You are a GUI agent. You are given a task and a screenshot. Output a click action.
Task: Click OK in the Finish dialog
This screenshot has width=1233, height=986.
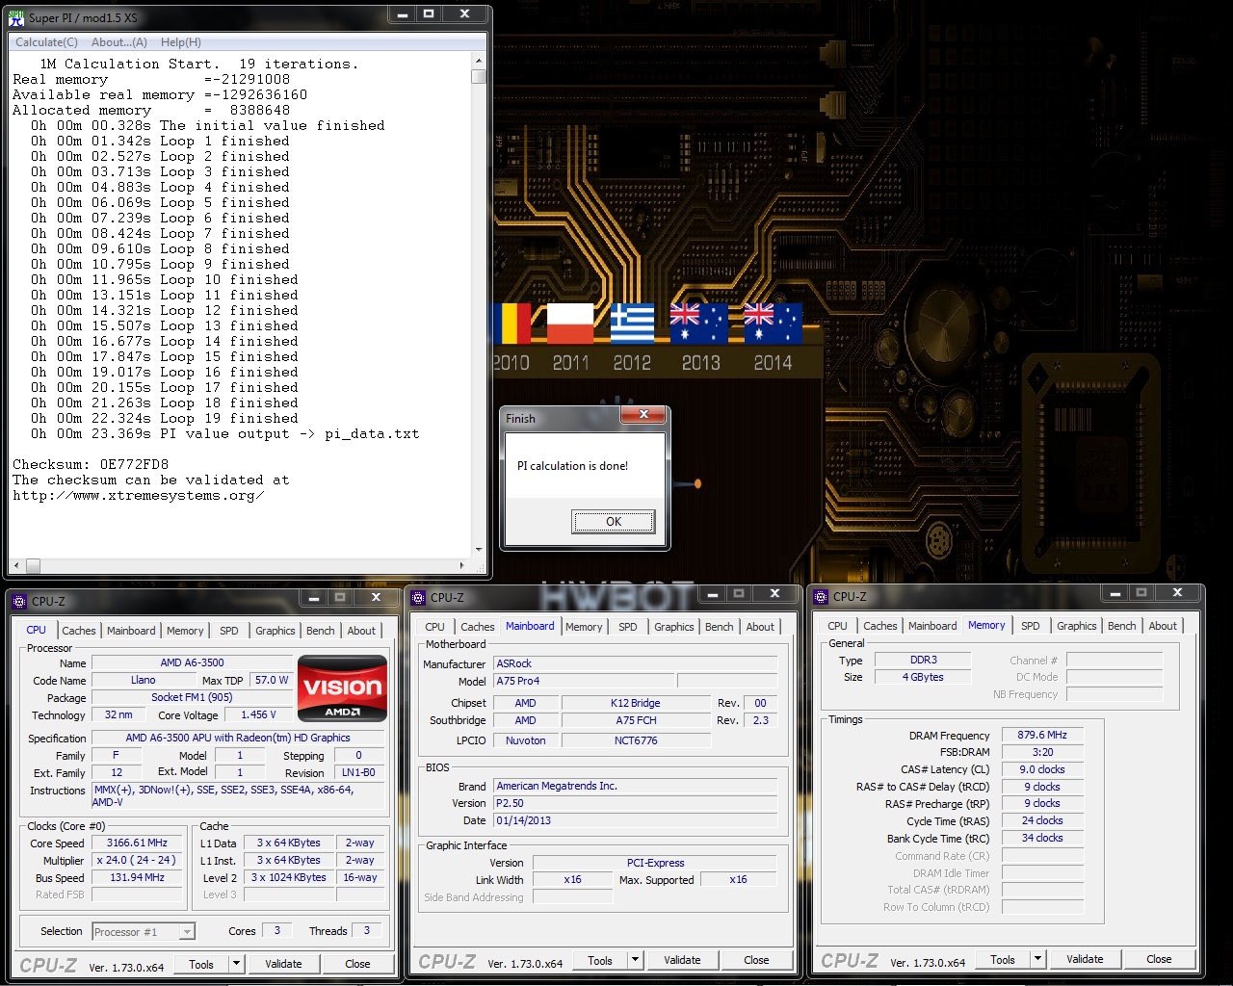(614, 522)
